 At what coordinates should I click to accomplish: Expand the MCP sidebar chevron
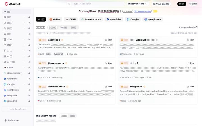[x=24, y=45]
